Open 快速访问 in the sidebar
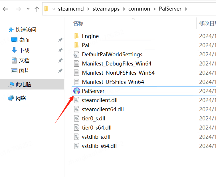Image resolution: width=216 pixels, height=177 pixels. pos(26,30)
